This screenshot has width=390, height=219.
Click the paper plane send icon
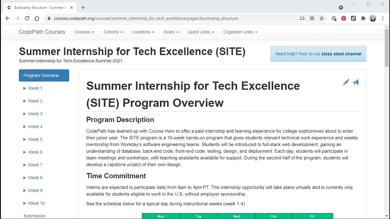pyautogui.click(x=356, y=82)
